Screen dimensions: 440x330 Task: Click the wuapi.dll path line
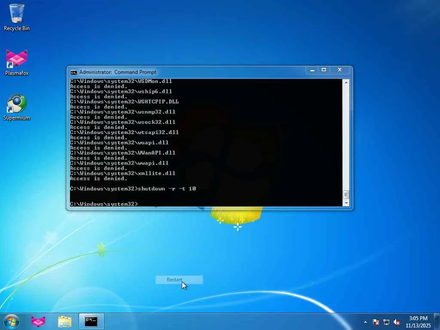[119, 143]
